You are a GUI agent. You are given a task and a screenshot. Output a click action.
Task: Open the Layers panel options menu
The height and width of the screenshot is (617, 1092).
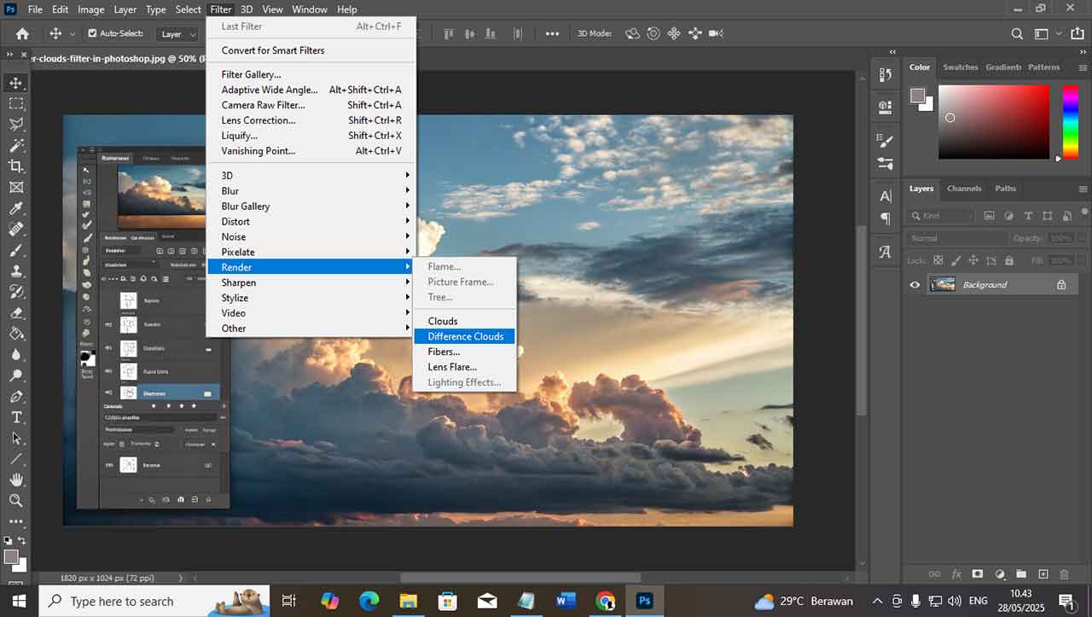coord(1083,189)
